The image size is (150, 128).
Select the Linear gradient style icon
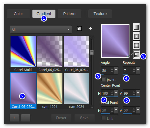[136, 27]
